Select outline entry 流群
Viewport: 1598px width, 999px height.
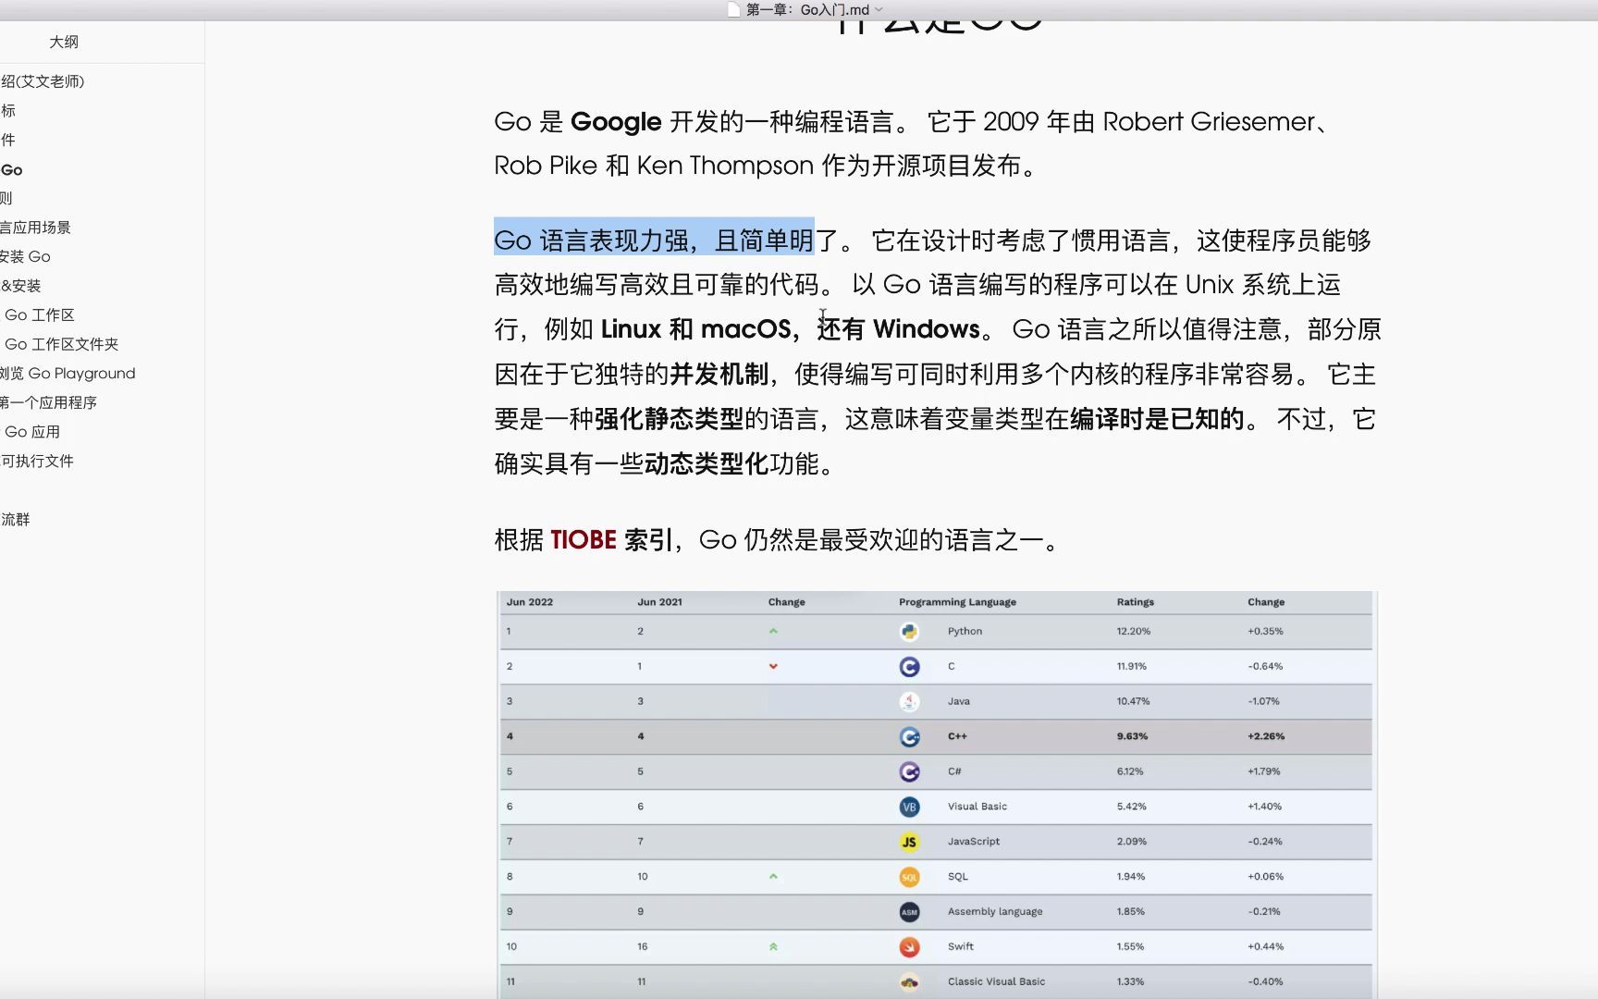(x=15, y=519)
